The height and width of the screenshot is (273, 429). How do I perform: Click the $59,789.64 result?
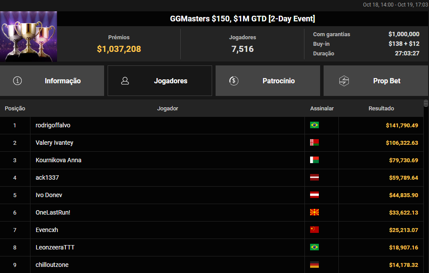point(404,177)
